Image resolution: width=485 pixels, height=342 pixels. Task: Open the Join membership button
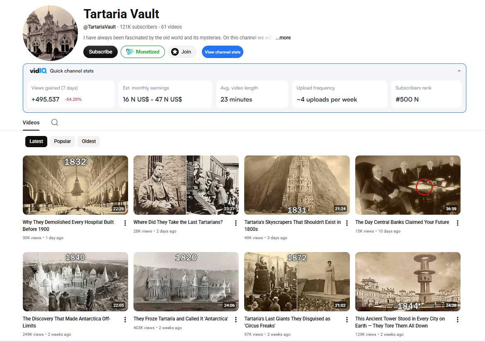tap(182, 52)
